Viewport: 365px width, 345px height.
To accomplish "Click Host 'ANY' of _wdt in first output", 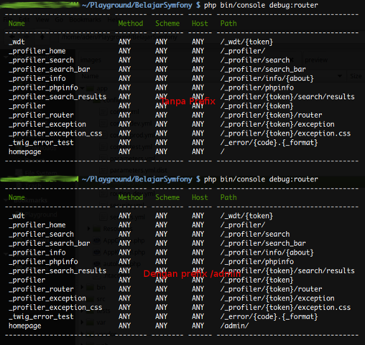I will pos(198,42).
